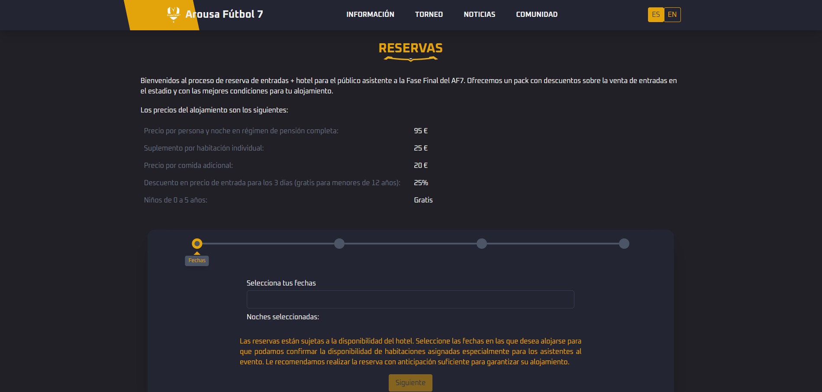Open the INFORMACIÓN menu
The height and width of the screenshot is (392, 822).
tap(370, 14)
